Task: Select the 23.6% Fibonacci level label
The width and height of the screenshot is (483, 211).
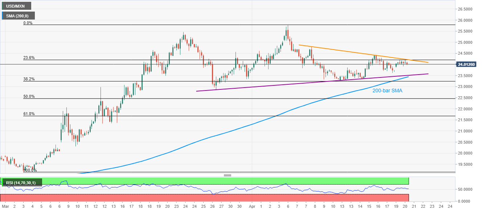Action: (28, 58)
